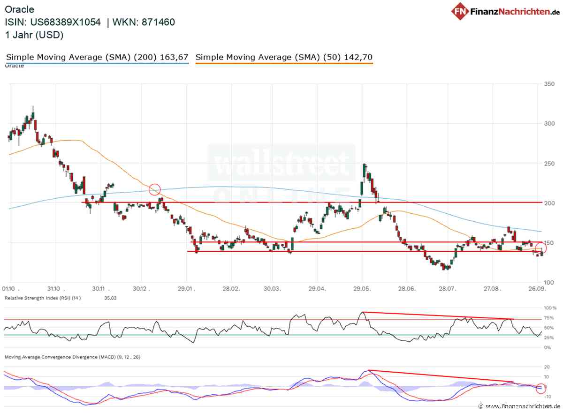
Task: Click the 01.10 date axis label
Action: (x=10, y=289)
